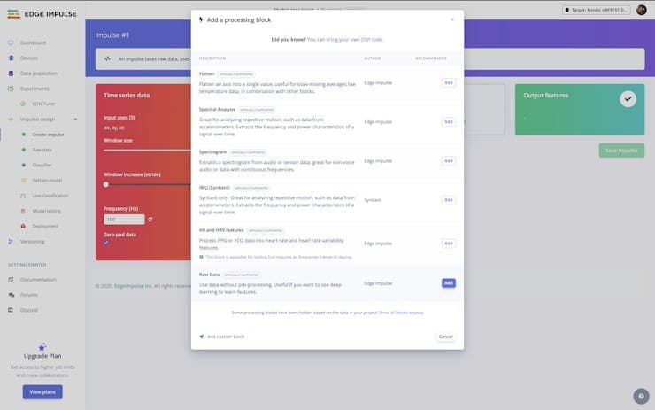
Task: Click the IMU (Syntiant) block title
Action: (214, 188)
